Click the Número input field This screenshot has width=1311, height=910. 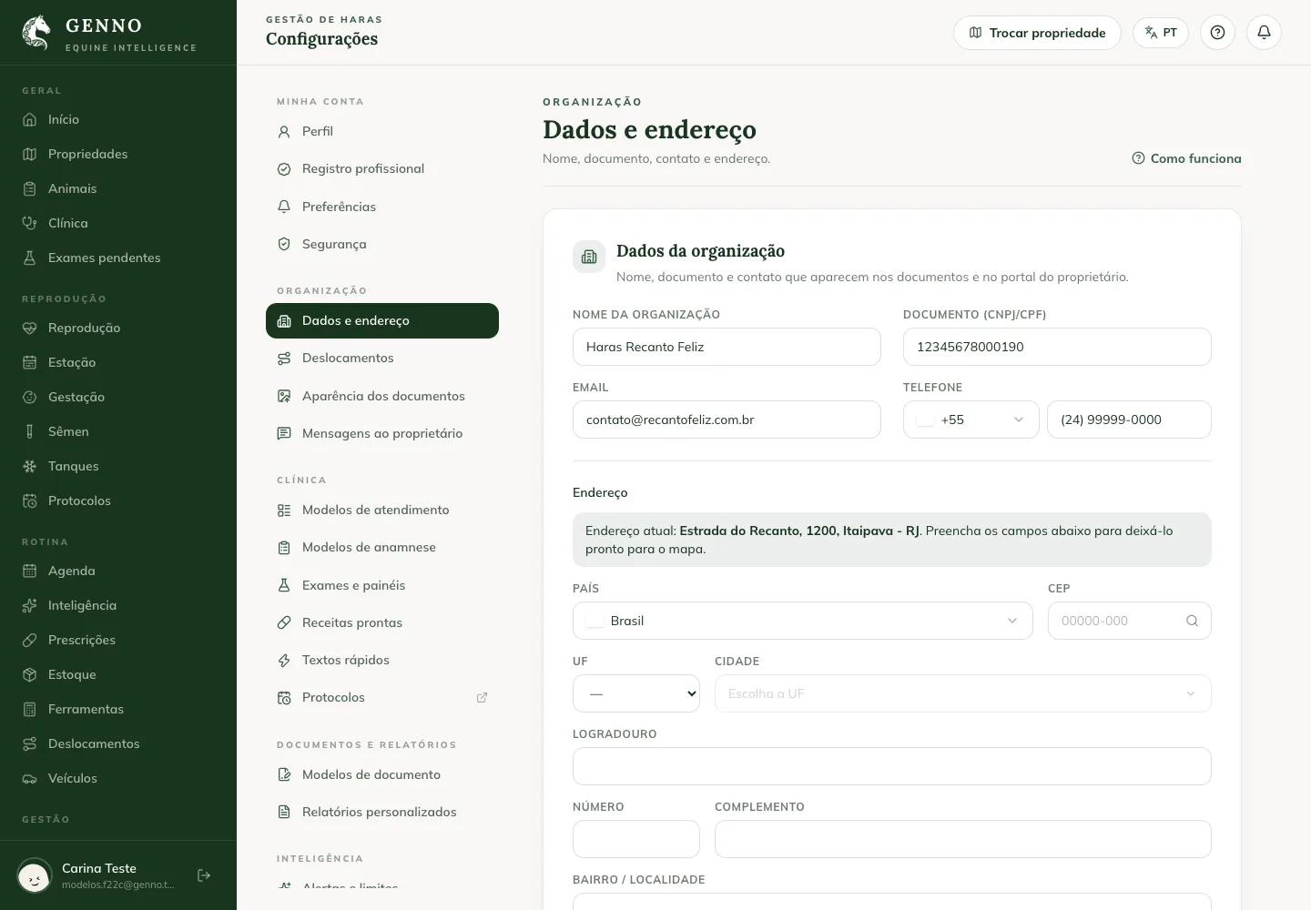pyautogui.click(x=635, y=839)
